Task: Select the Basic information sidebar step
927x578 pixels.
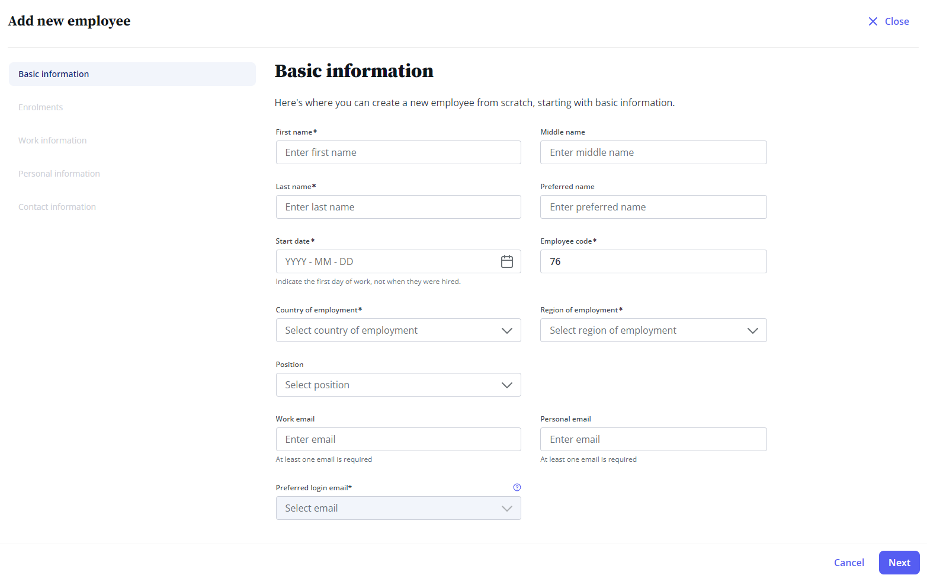Action: (132, 74)
